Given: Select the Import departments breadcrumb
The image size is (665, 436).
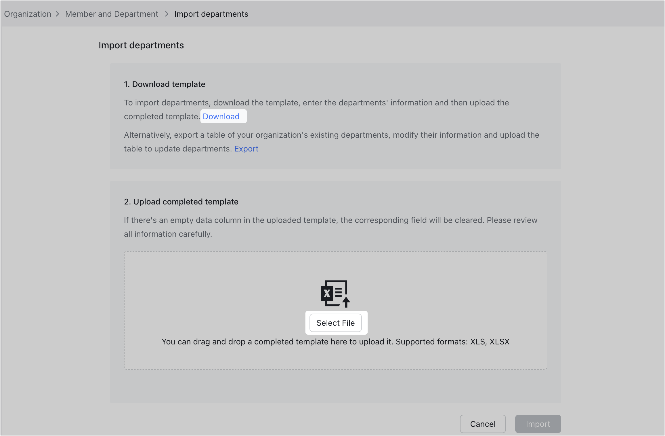Looking at the screenshot, I should [211, 14].
